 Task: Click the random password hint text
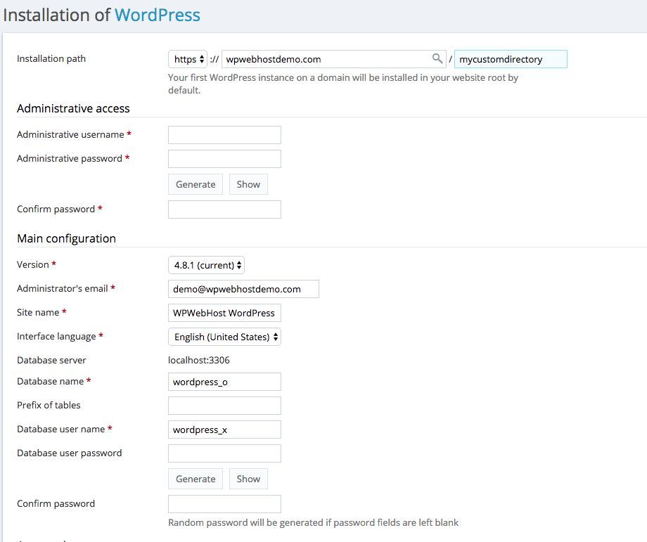click(x=313, y=522)
